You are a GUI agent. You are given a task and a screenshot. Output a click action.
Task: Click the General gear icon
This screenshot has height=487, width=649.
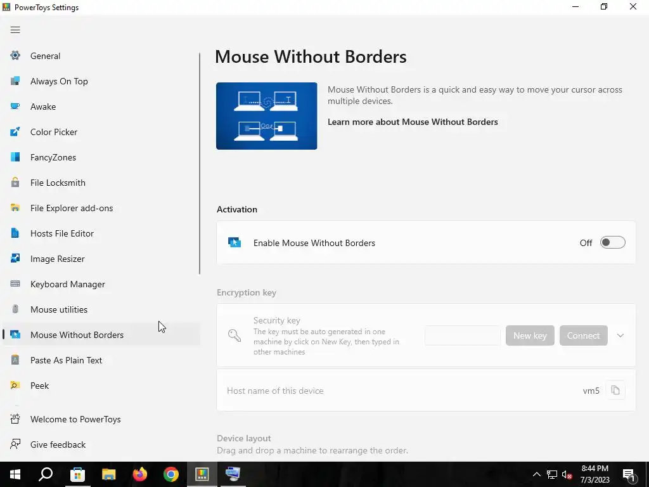pos(15,56)
